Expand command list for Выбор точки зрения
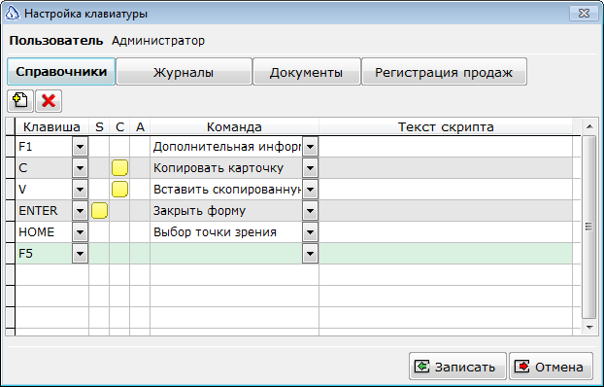 (x=310, y=231)
